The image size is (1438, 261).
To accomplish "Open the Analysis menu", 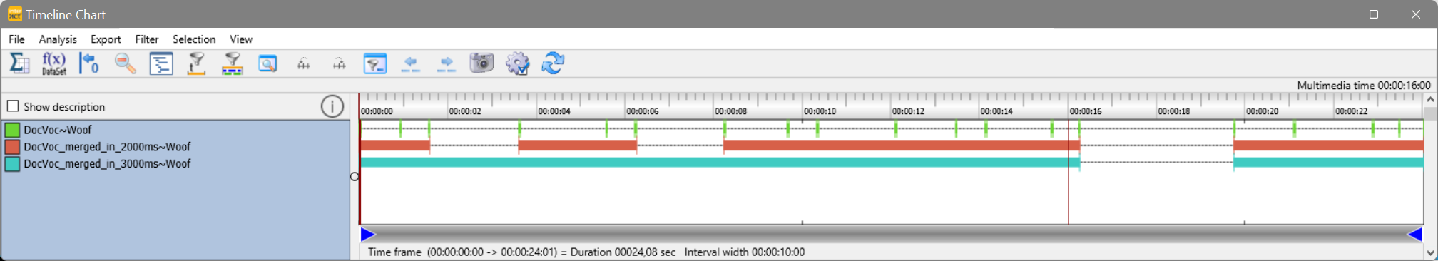I will pos(58,39).
